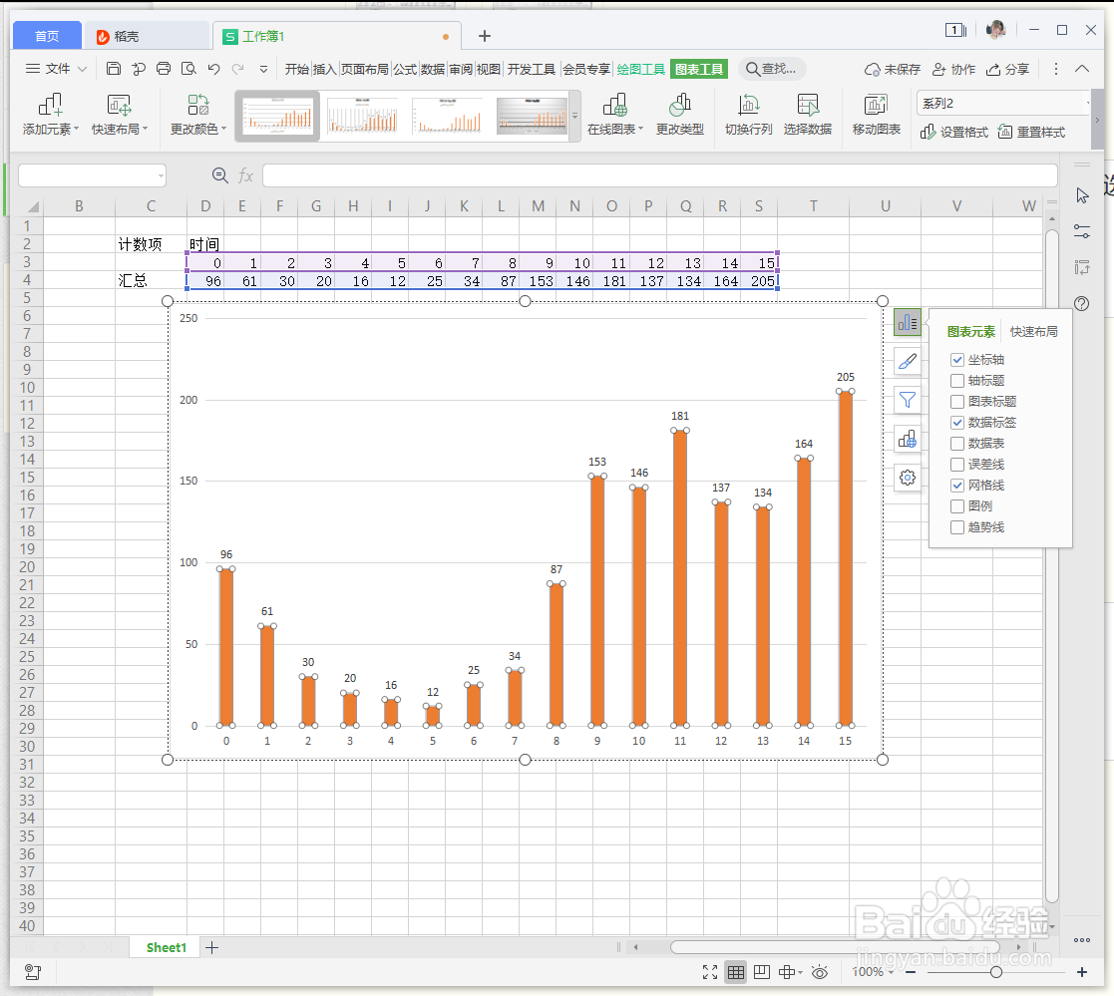Click the Save icon in quick toolbar
Screen dimensions: 1114x996
pos(113,68)
